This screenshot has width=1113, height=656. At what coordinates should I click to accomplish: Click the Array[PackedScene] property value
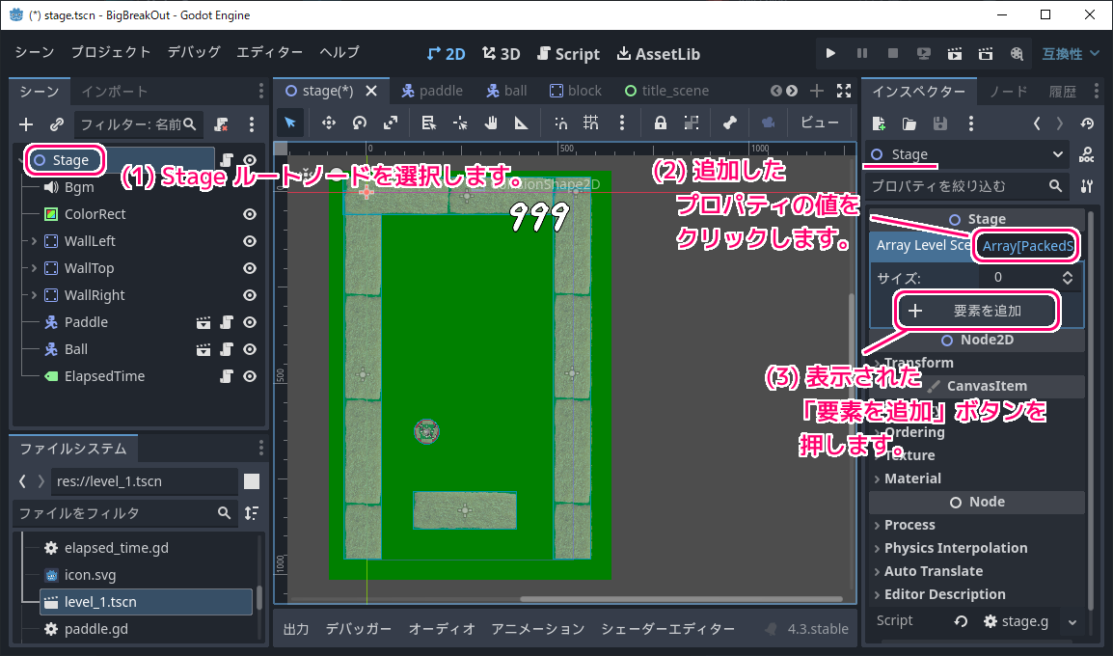point(1027,246)
